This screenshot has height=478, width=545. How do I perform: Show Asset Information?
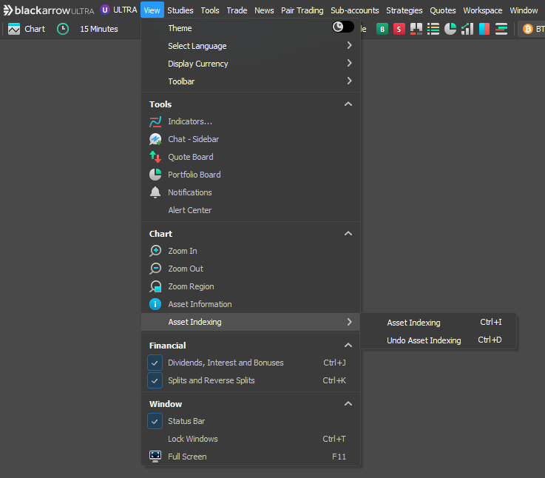(199, 304)
